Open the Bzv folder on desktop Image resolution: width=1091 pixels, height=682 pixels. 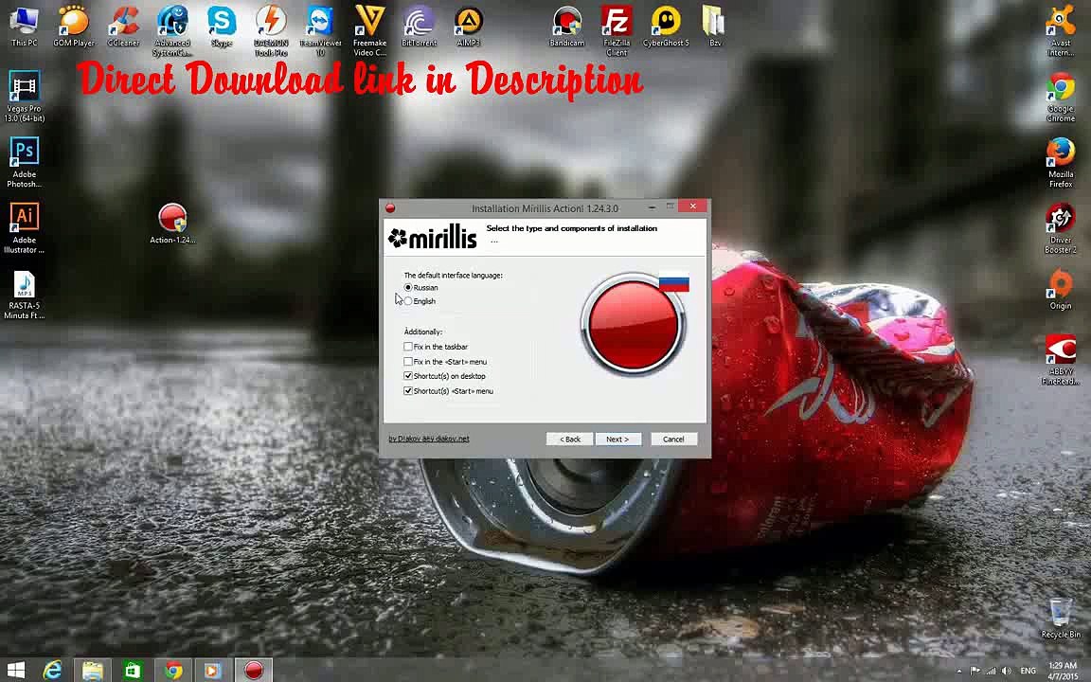pos(715,27)
